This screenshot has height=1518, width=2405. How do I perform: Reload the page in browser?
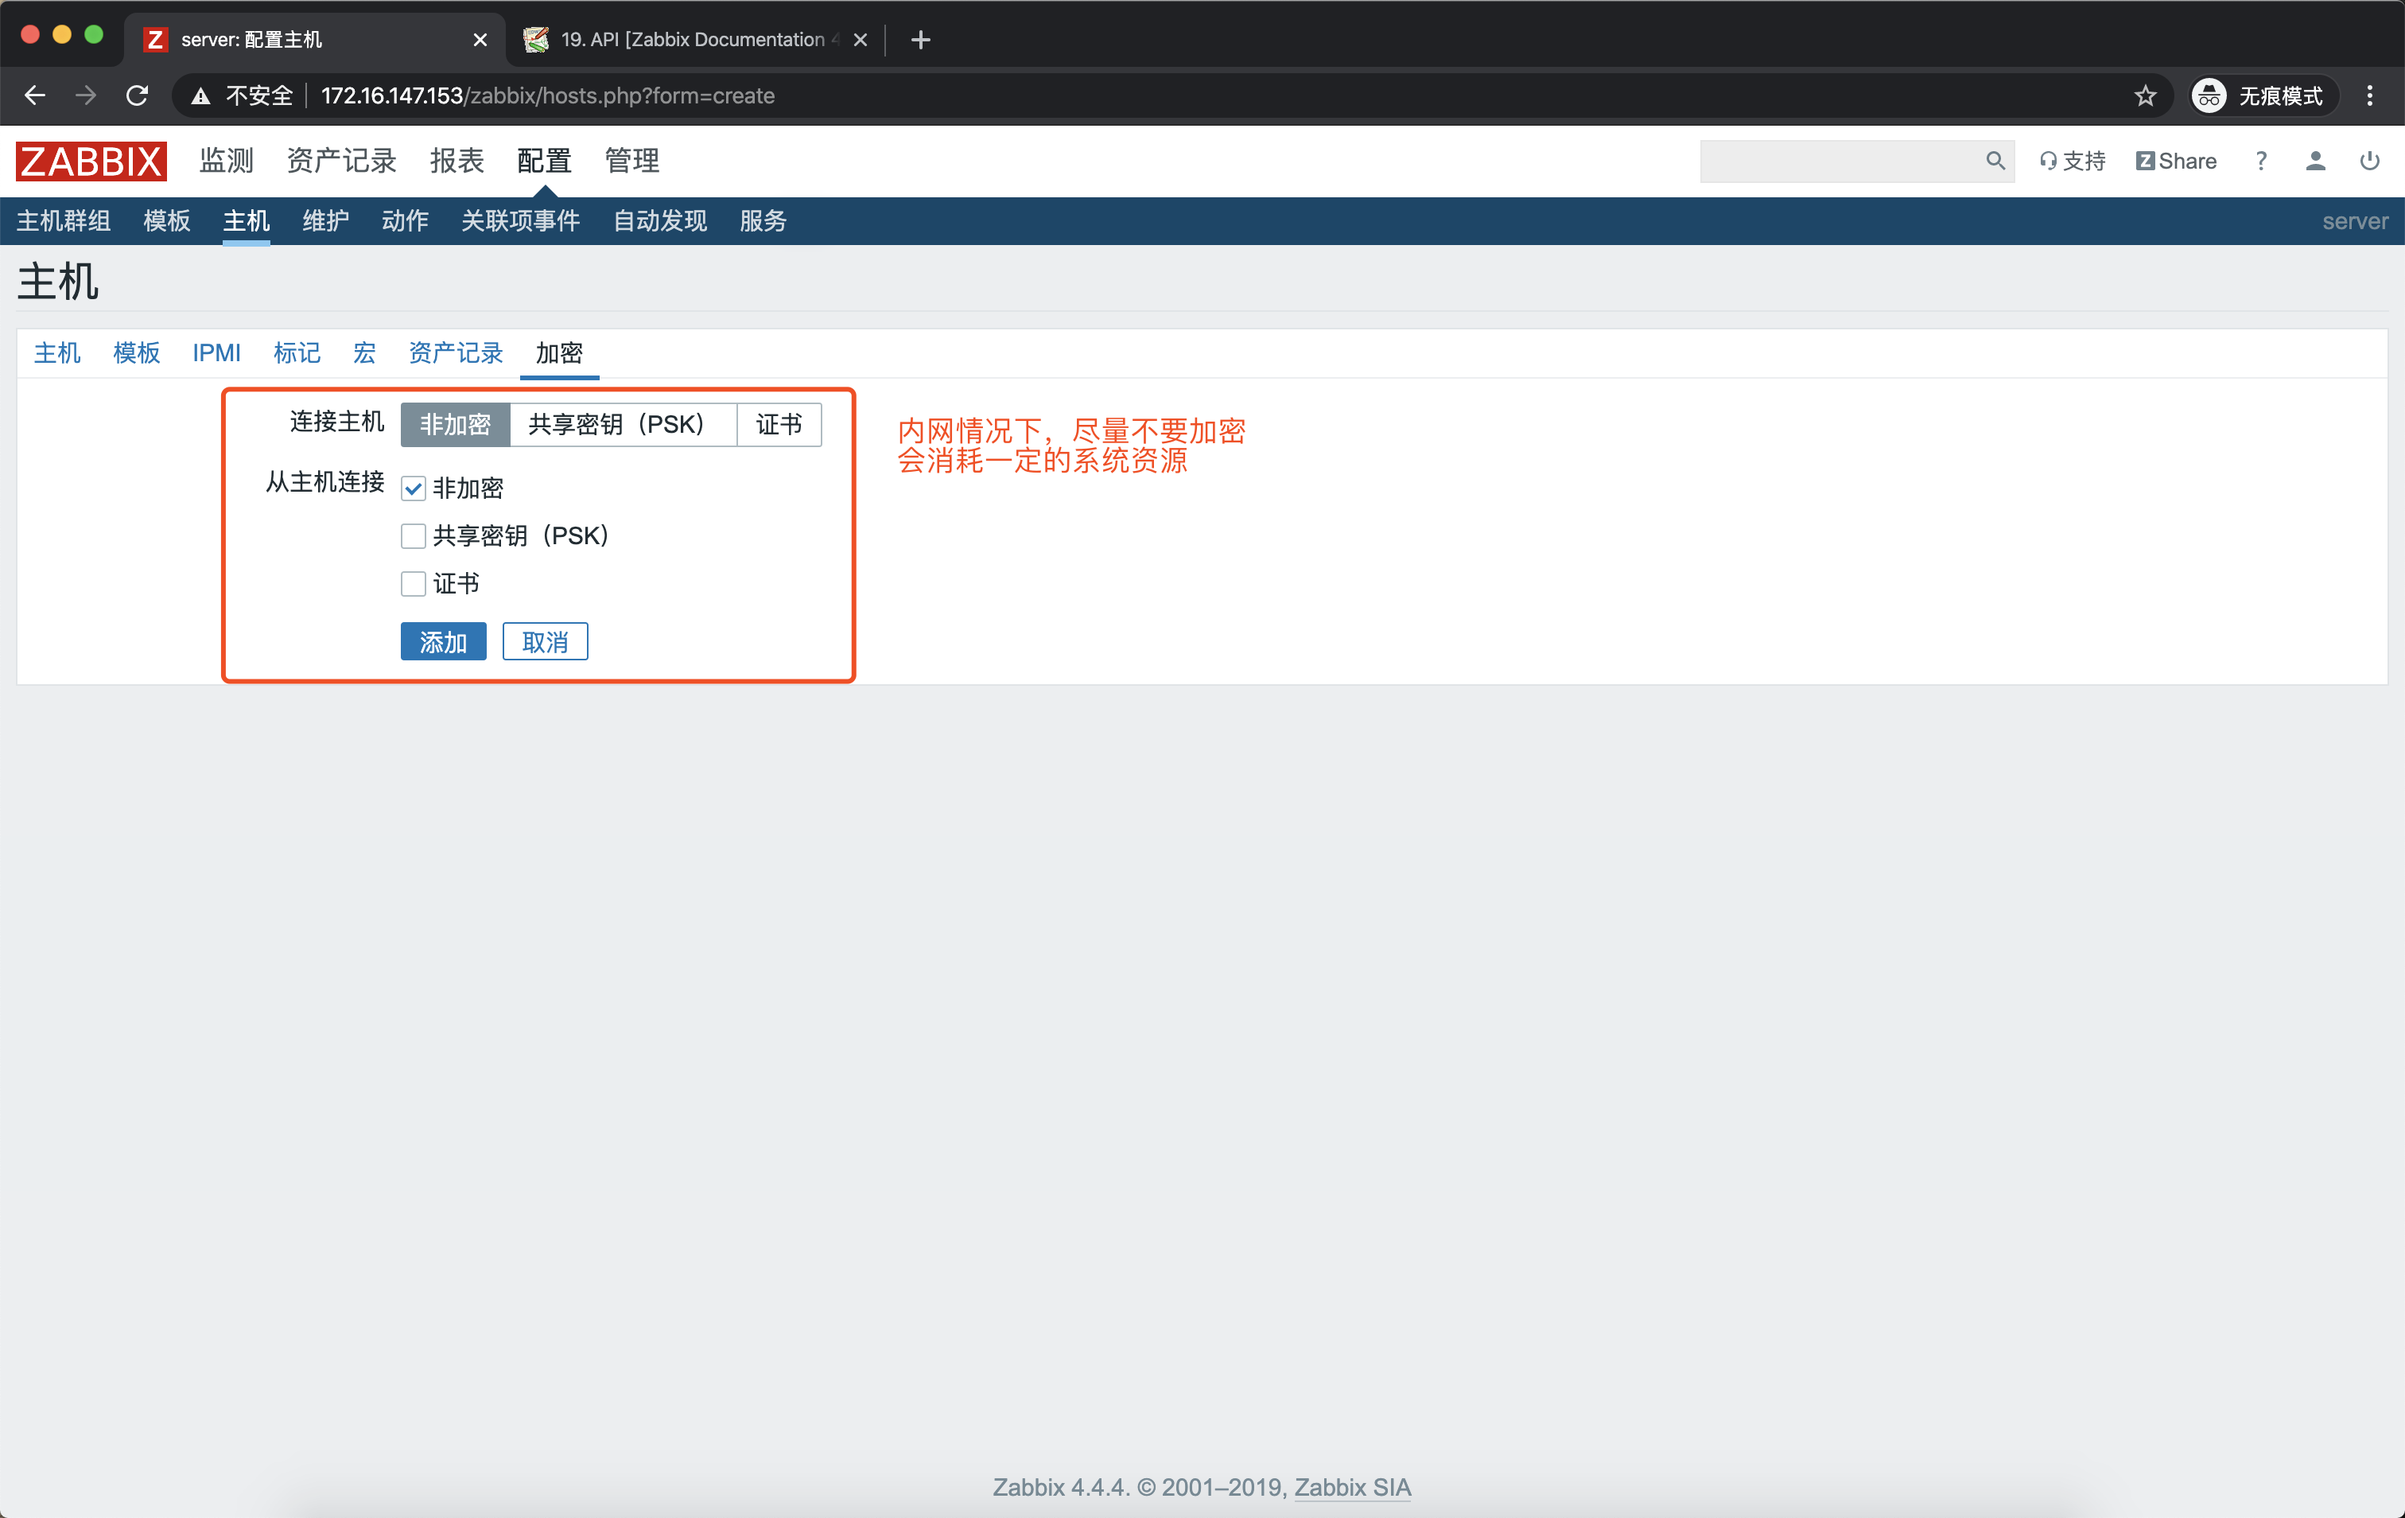click(138, 96)
